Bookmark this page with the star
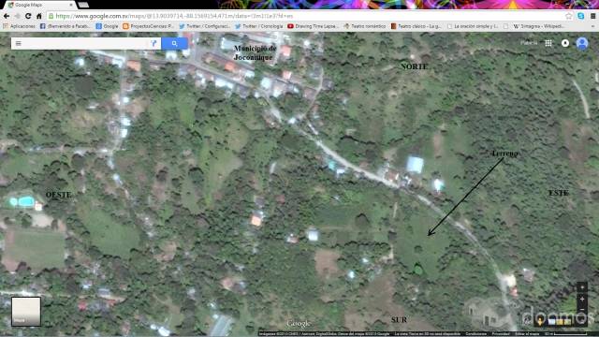This screenshot has width=599, height=337. 569,16
